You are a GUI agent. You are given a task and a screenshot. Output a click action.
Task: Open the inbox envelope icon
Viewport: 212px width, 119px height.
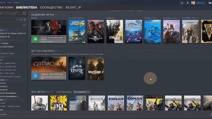tap(187, 3)
